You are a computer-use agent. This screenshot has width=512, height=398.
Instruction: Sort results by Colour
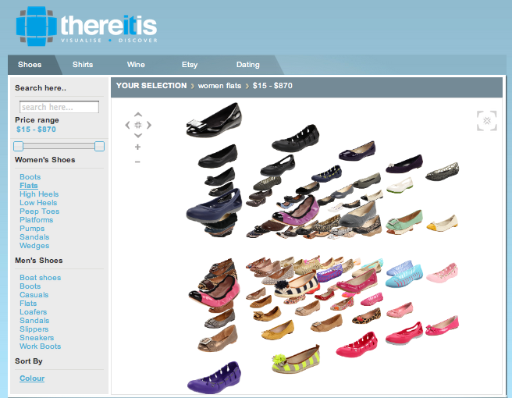point(32,378)
